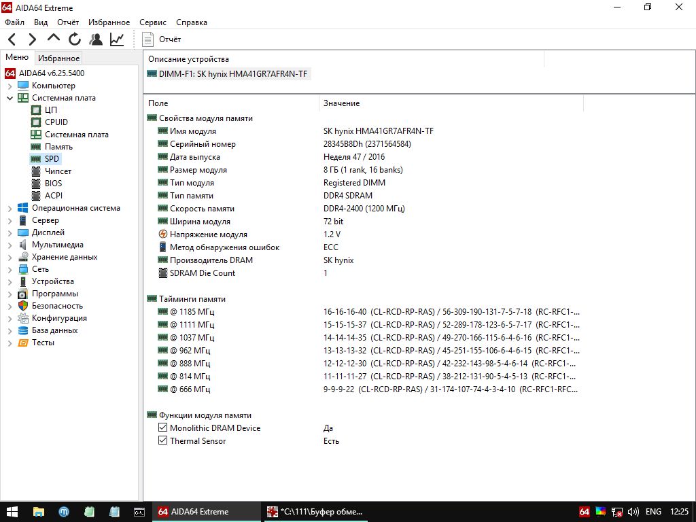Open the Избранное menu in the menu bar
This screenshot has width=696, height=522.
pyautogui.click(x=109, y=22)
